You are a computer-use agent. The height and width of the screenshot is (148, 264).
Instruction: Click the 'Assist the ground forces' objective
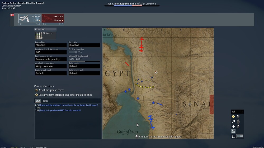coord(51,90)
